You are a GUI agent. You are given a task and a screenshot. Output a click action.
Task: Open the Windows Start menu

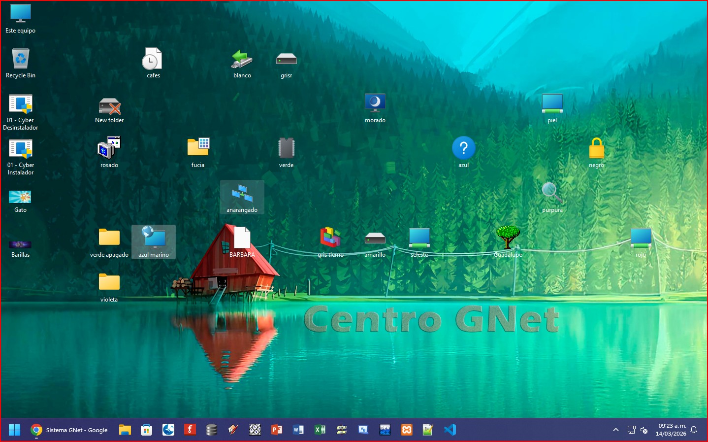click(15, 430)
